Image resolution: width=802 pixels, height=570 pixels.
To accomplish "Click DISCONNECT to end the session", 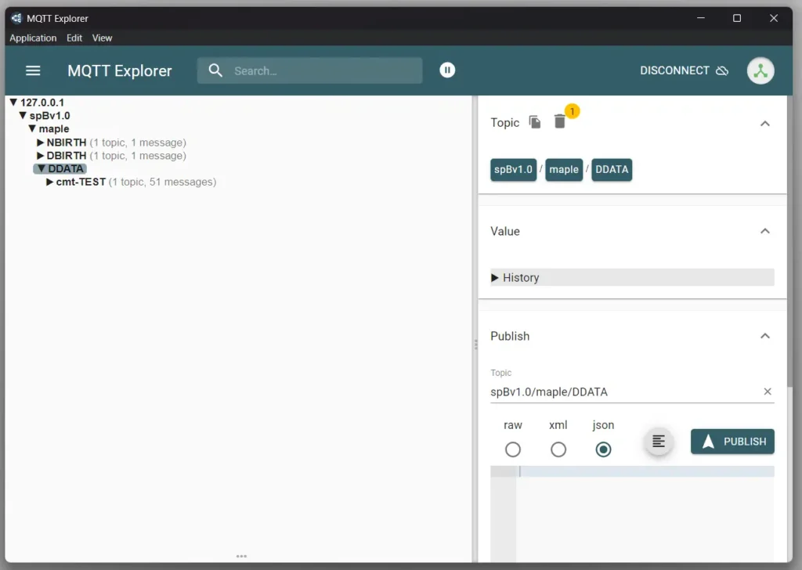I will pos(675,70).
